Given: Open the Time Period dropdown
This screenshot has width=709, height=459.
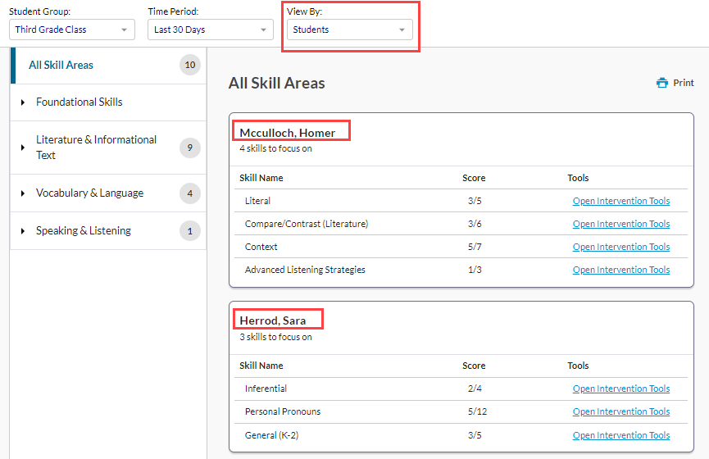Looking at the screenshot, I should 211,30.
